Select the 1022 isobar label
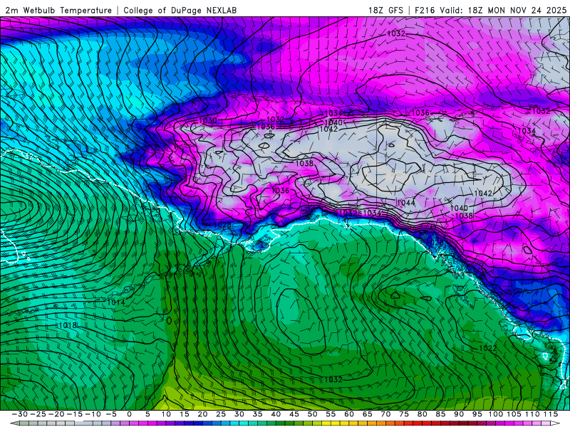Screen dimensions: 570x427 click(488, 348)
